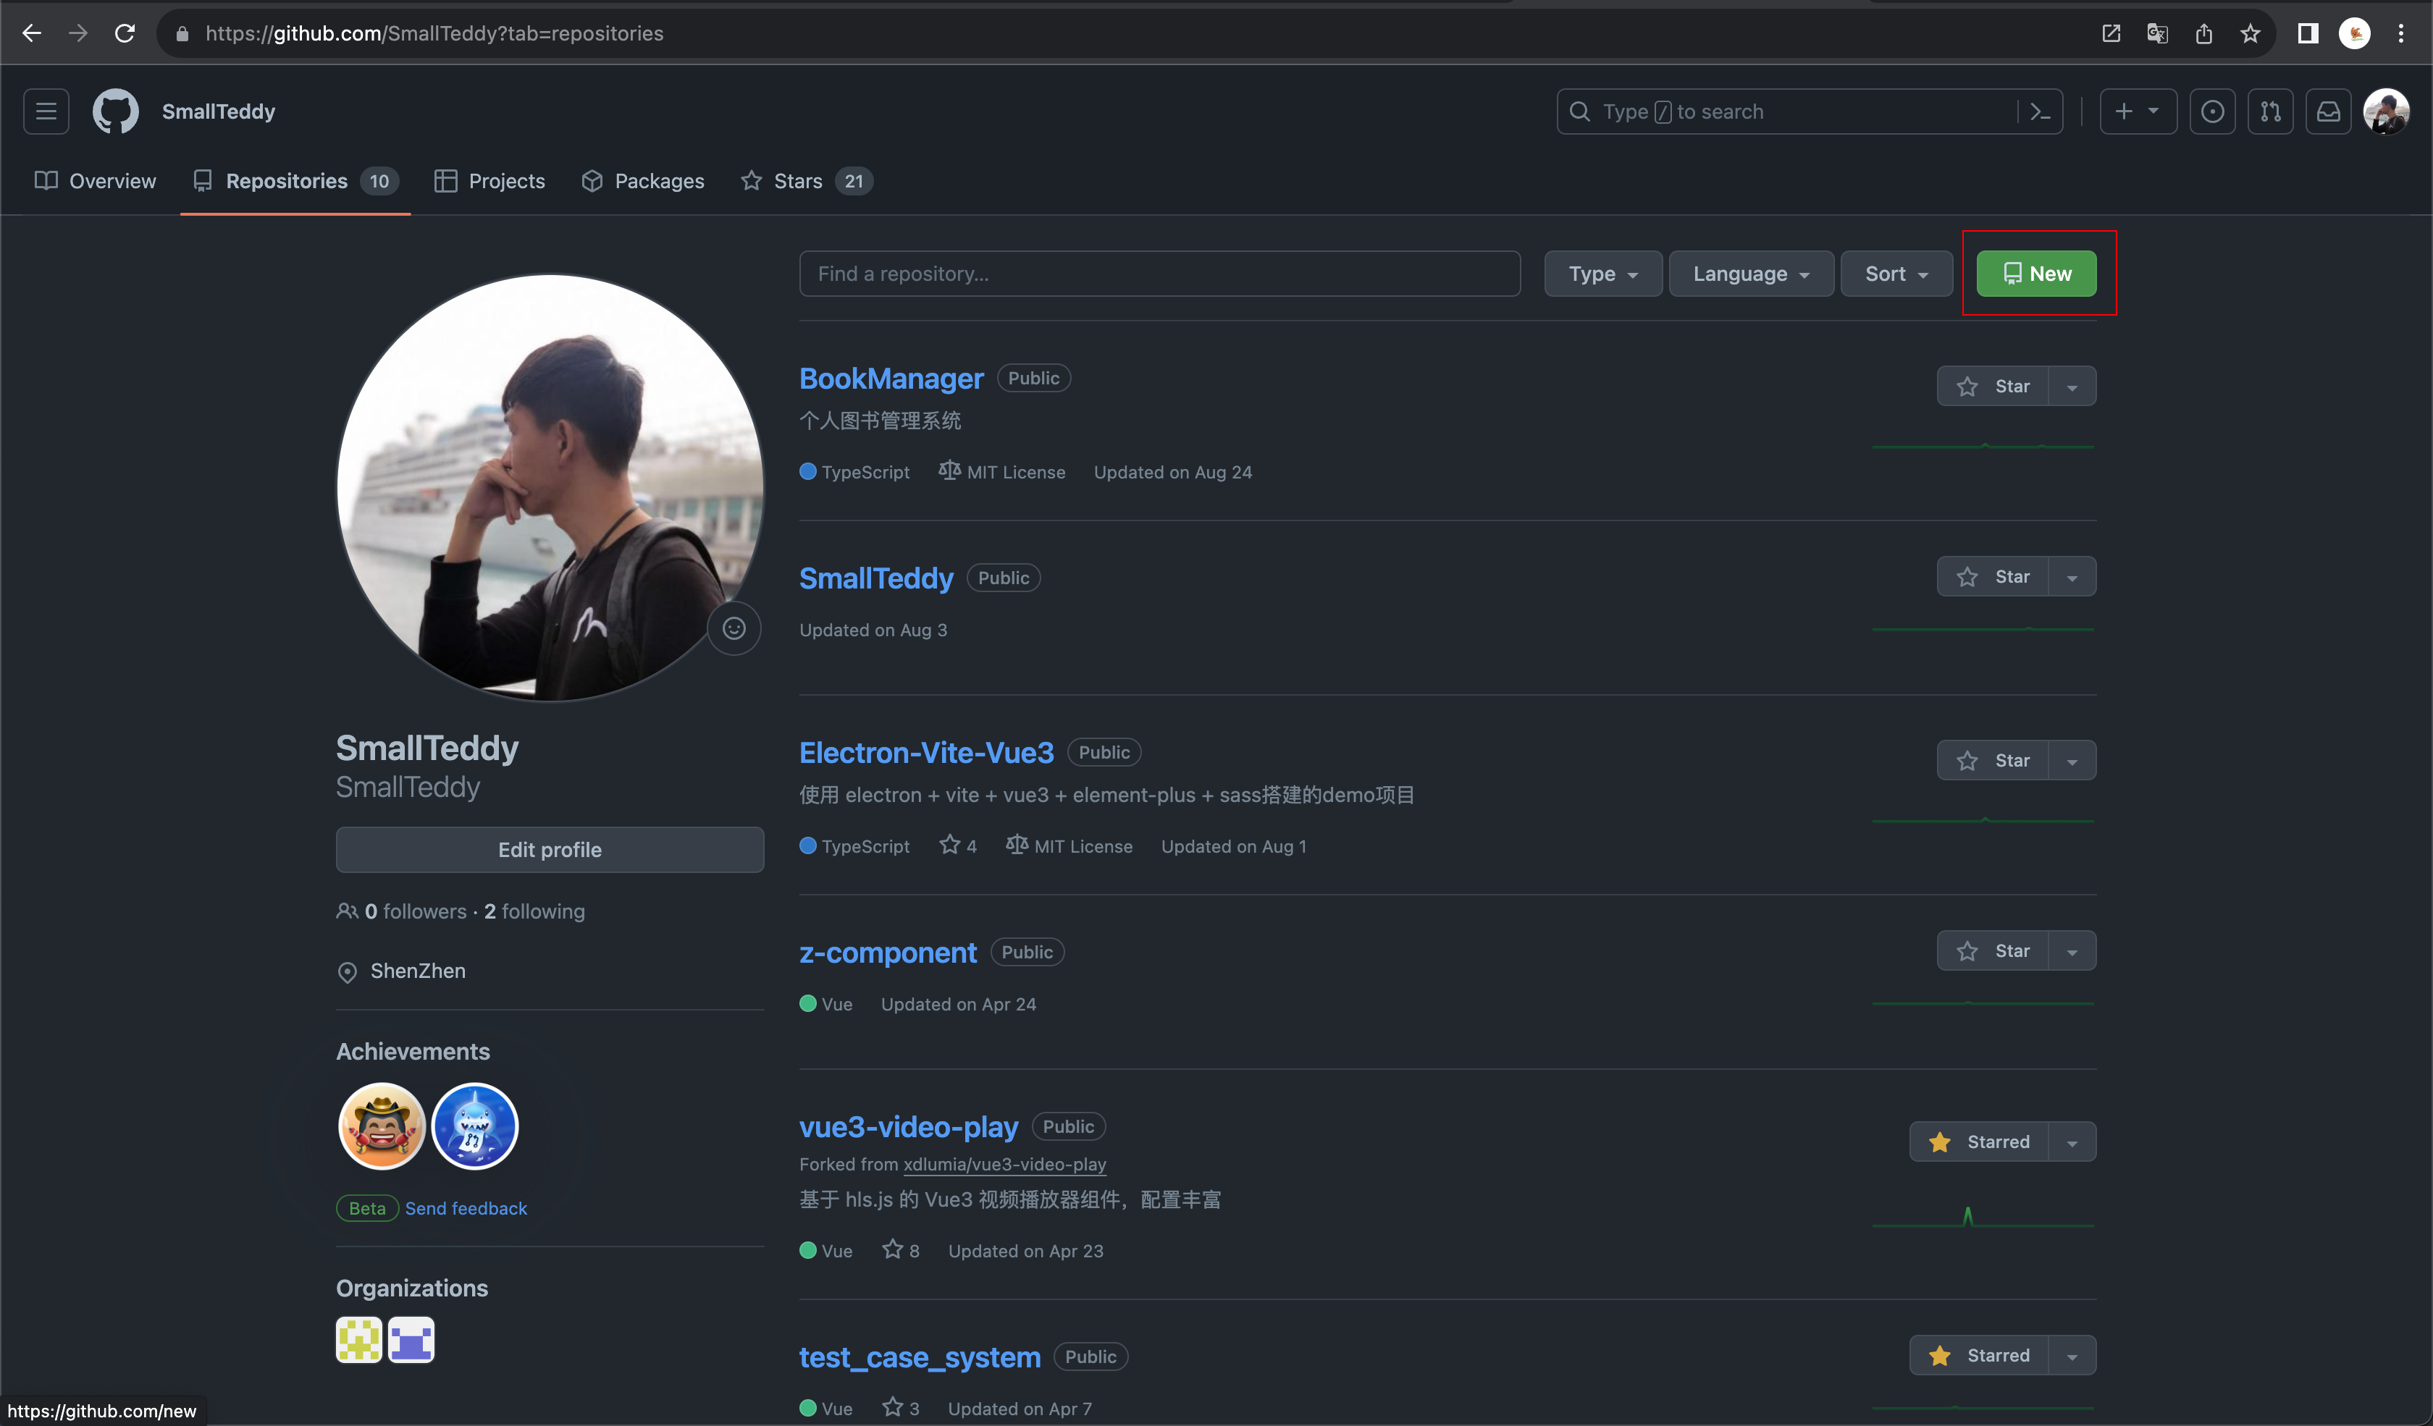The width and height of the screenshot is (2433, 1426).
Task: Click the search bar icon
Action: (x=1579, y=110)
